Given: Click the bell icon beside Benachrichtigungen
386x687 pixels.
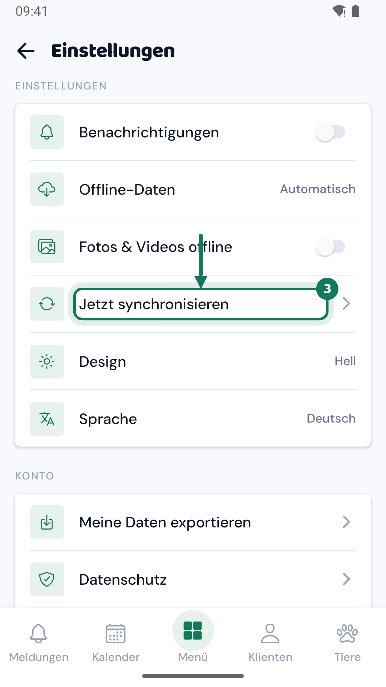Looking at the screenshot, I should tap(47, 132).
